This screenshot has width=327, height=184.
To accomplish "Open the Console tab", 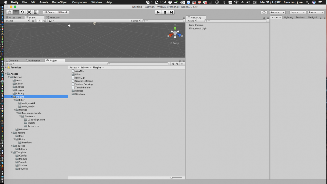I will pos(12,60).
